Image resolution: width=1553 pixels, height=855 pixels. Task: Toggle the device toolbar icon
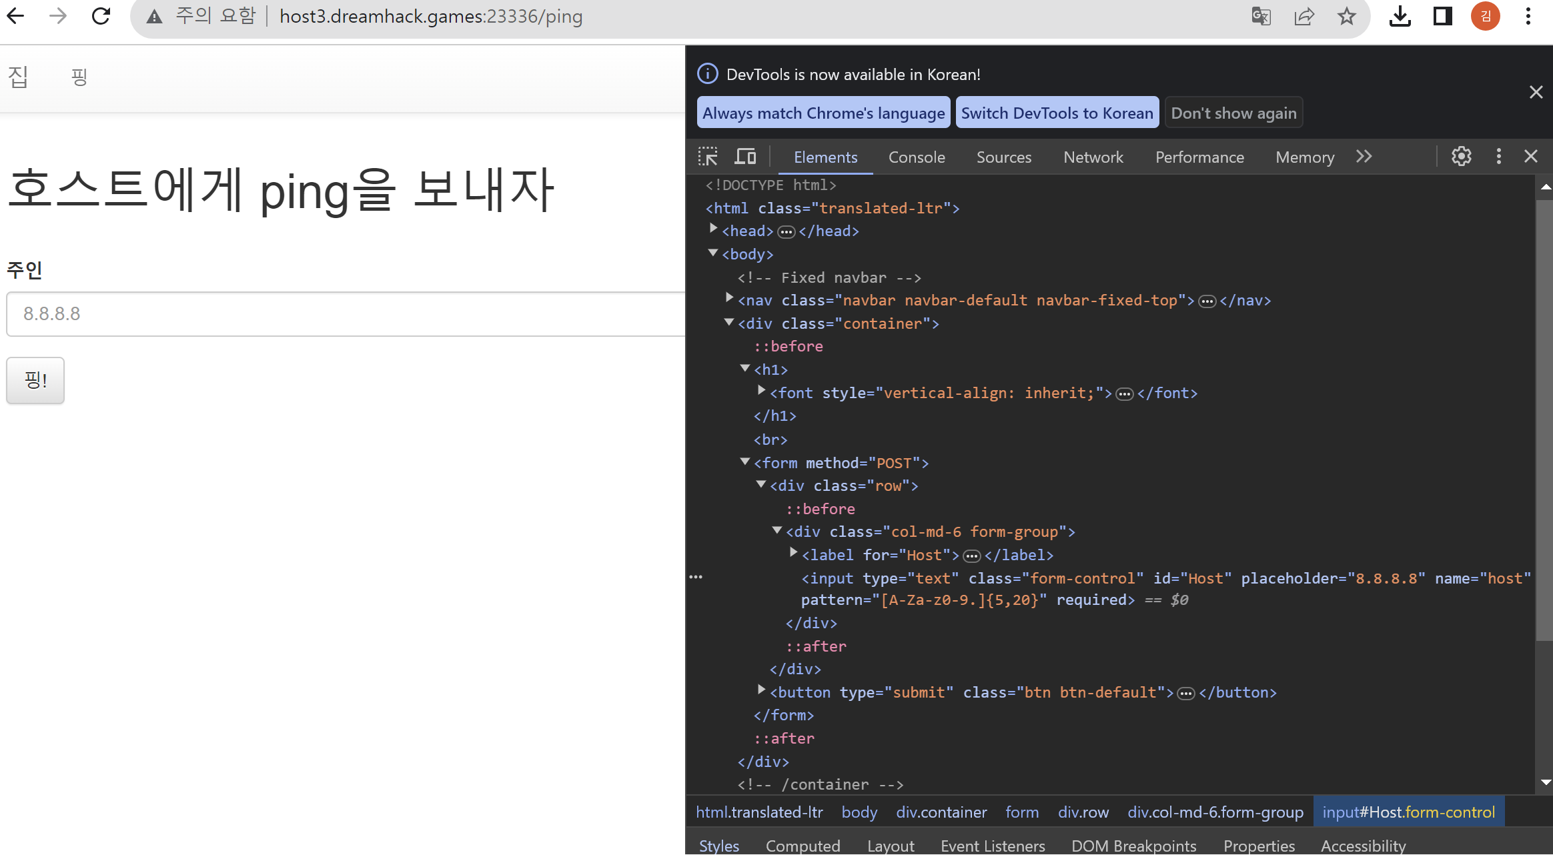tap(745, 157)
